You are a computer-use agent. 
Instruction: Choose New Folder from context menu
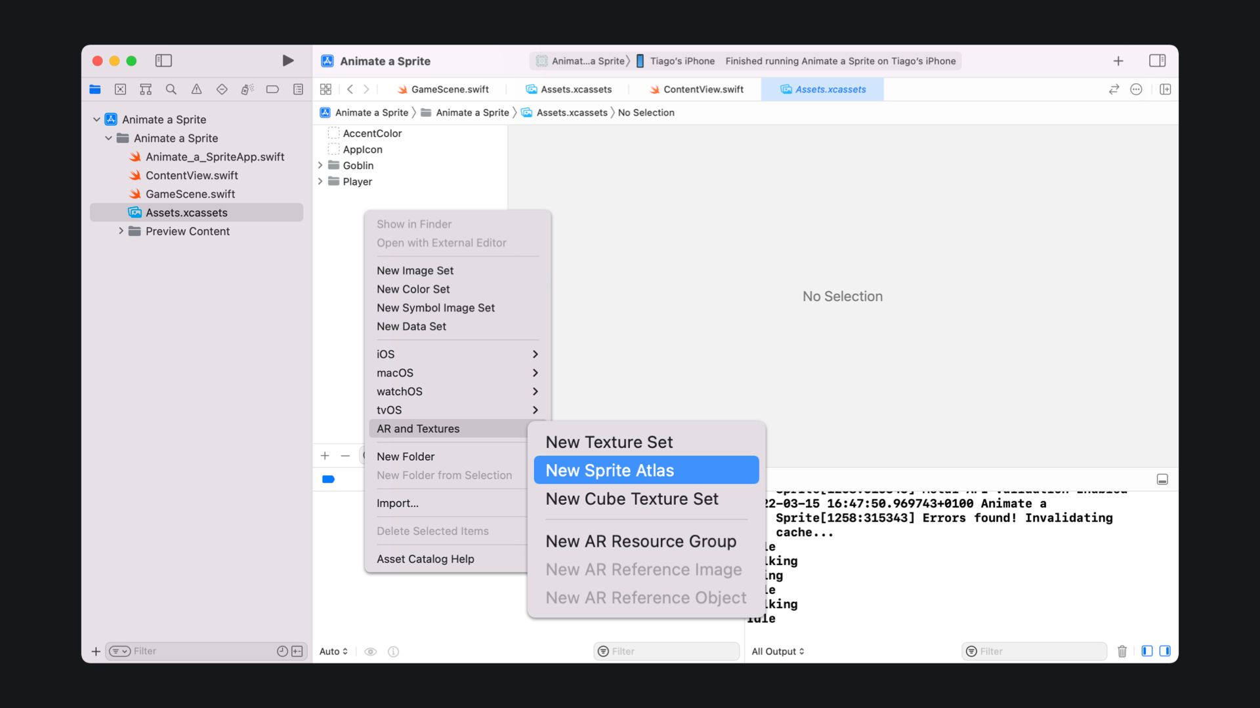click(406, 456)
